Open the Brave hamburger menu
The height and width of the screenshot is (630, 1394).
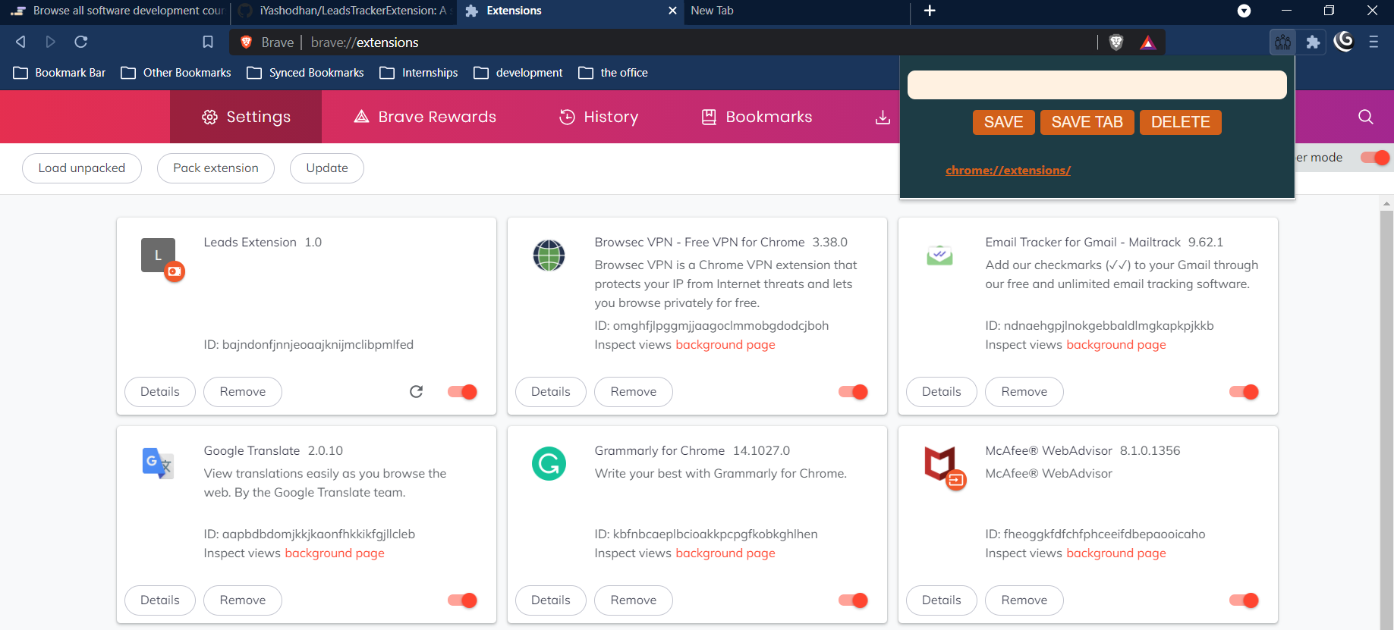pyautogui.click(x=1374, y=42)
